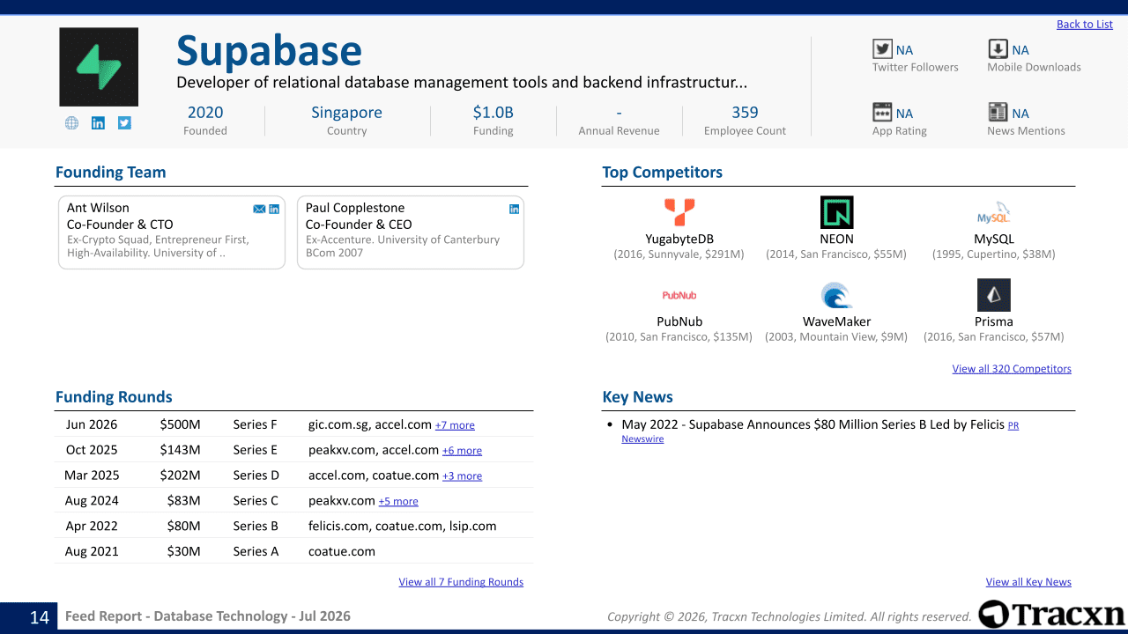
Task: Click the Founding Team section heading
Action: coord(110,173)
